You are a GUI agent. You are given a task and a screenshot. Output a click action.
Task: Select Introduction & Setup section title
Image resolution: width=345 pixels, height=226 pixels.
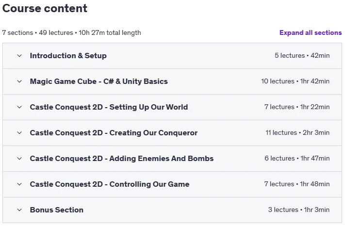[x=68, y=56]
